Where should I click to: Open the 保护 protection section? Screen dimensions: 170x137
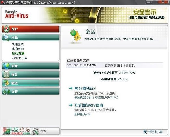(x=31, y=29)
